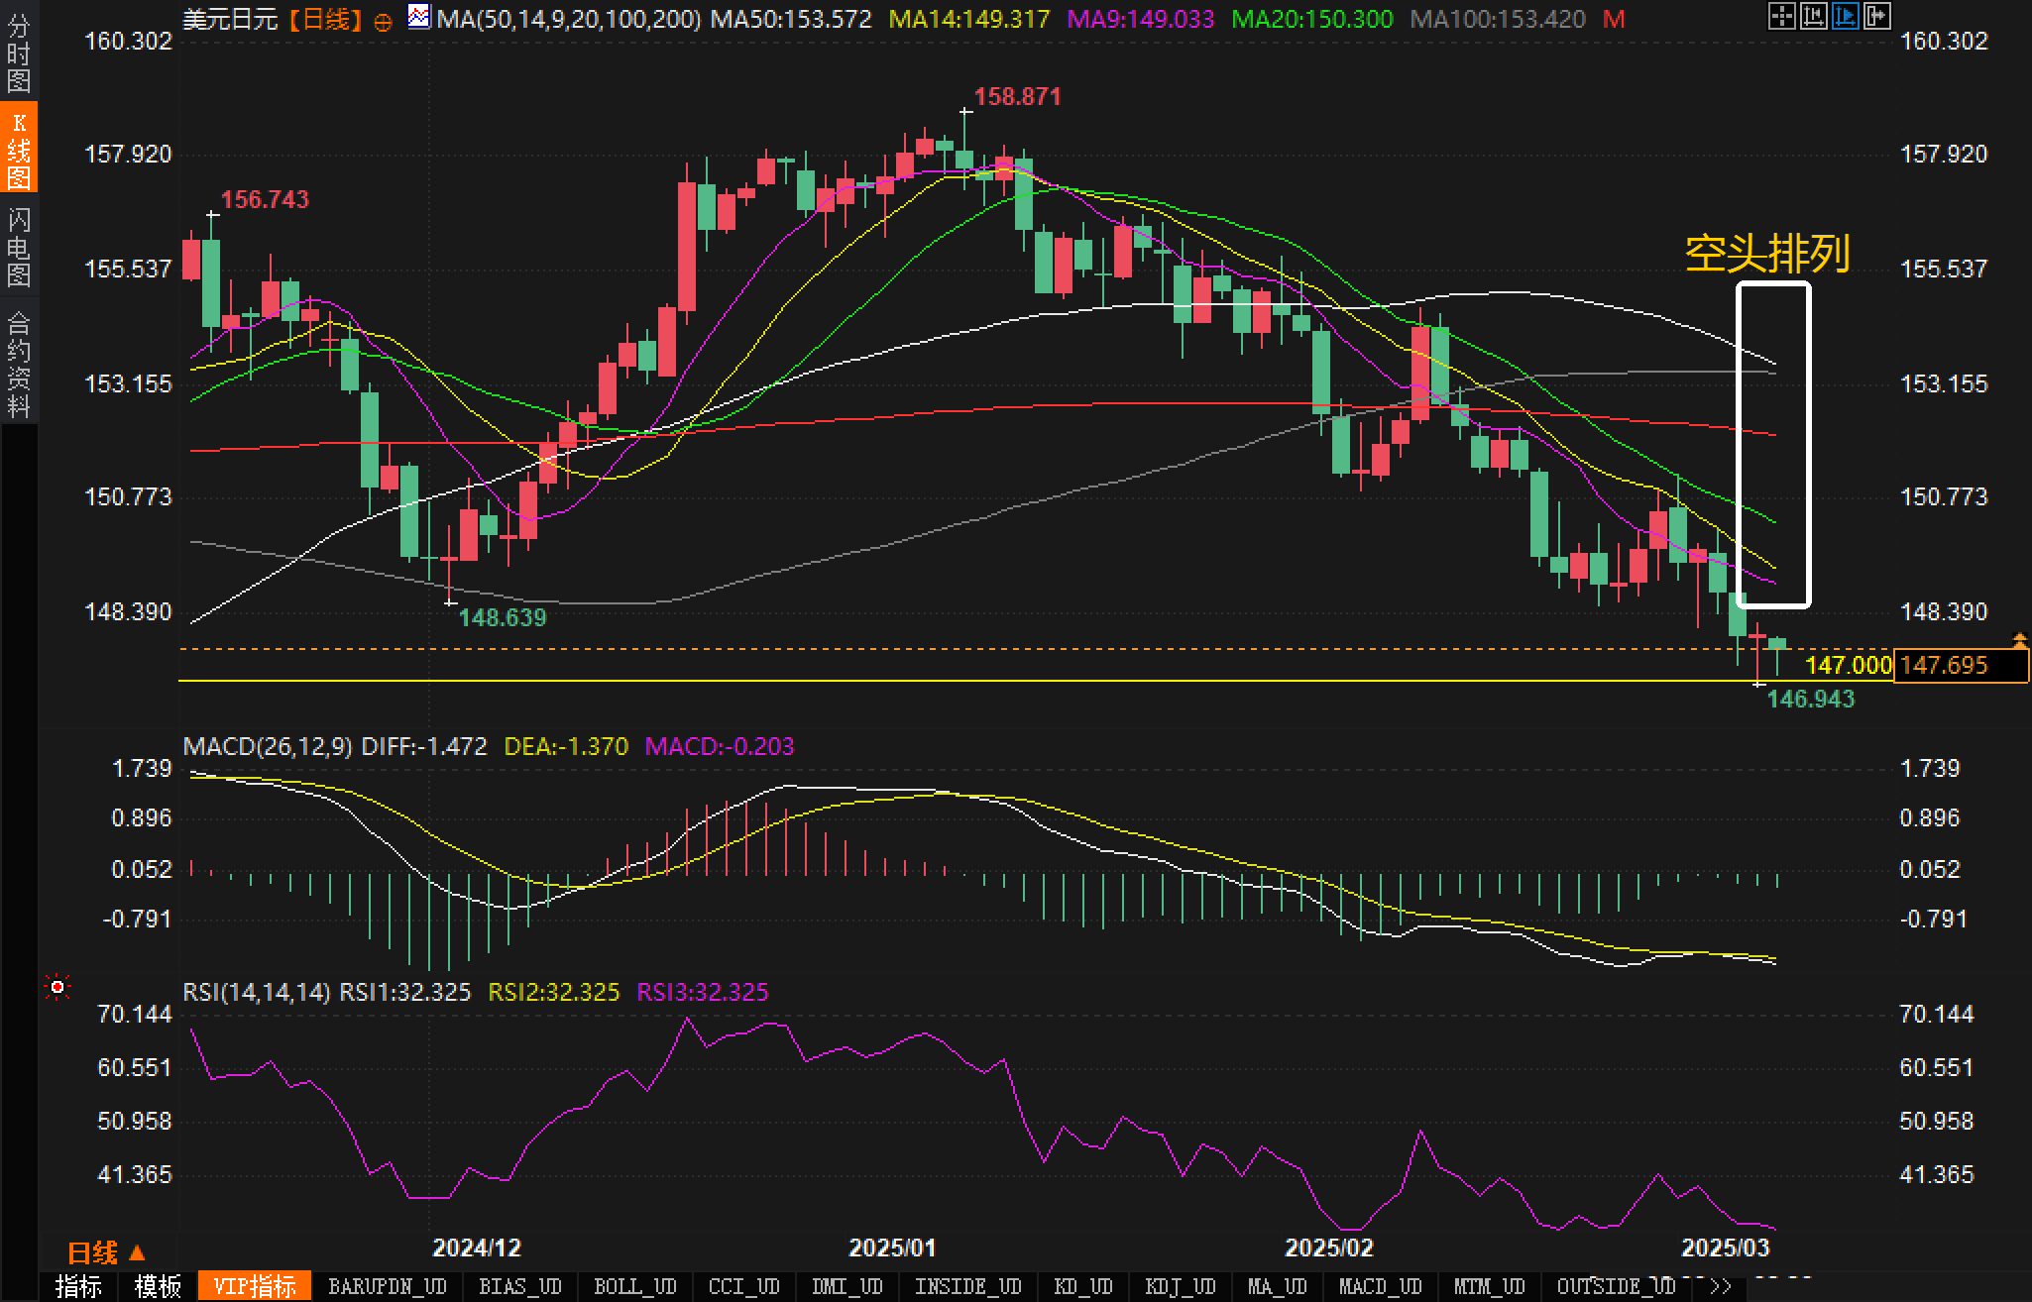Apply the BIAS_UD indicator

coord(520,1286)
